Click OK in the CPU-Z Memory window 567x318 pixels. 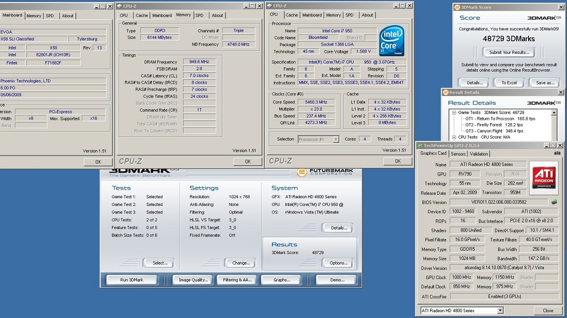point(247,162)
